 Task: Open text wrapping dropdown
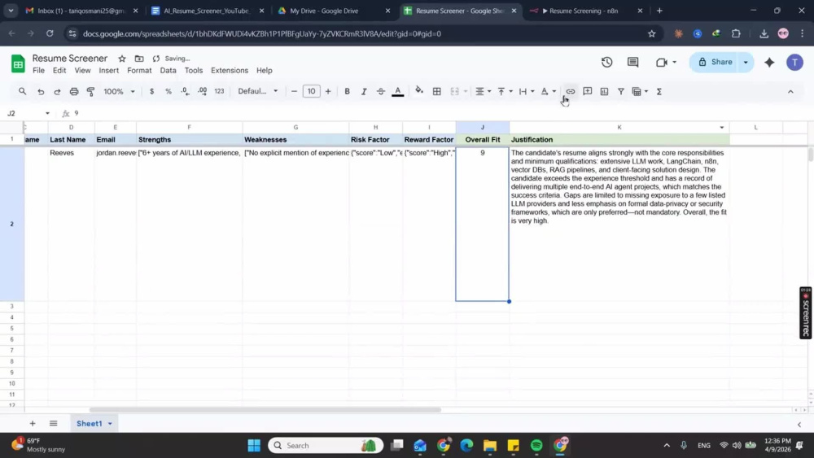[527, 91]
